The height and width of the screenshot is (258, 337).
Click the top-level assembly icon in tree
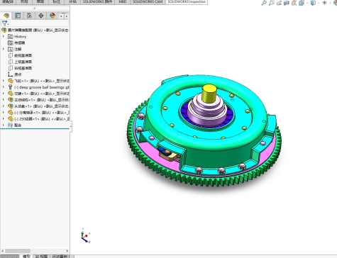tap(4, 30)
